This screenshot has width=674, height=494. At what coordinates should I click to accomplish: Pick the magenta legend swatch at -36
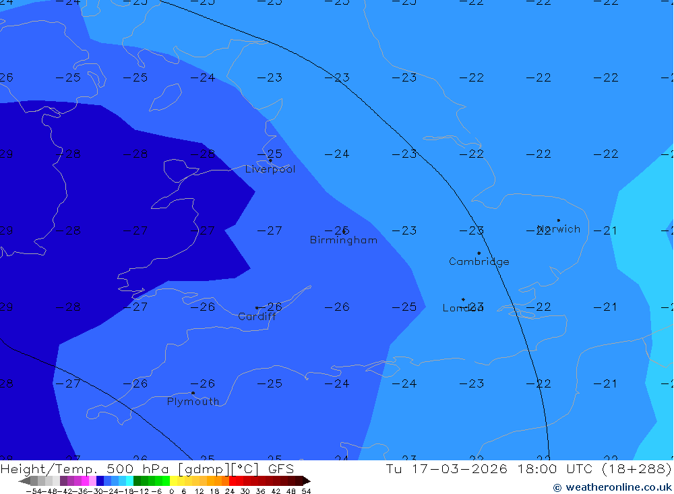click(86, 481)
